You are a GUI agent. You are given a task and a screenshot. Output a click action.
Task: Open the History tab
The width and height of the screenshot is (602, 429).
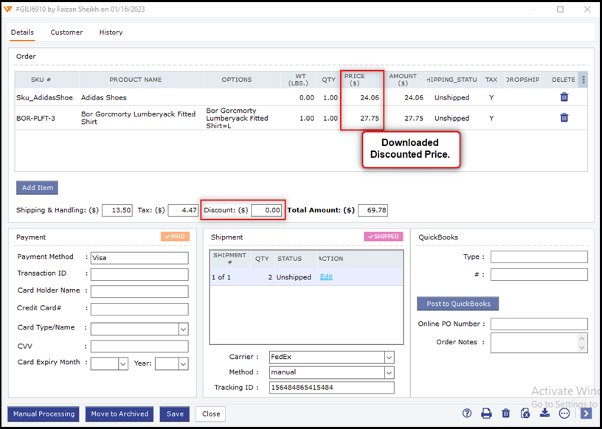click(111, 32)
